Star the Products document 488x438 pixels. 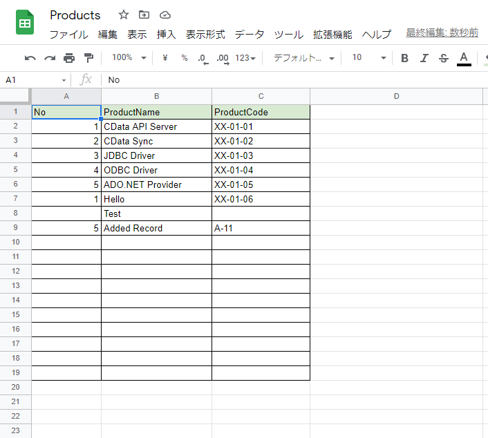[x=124, y=15]
